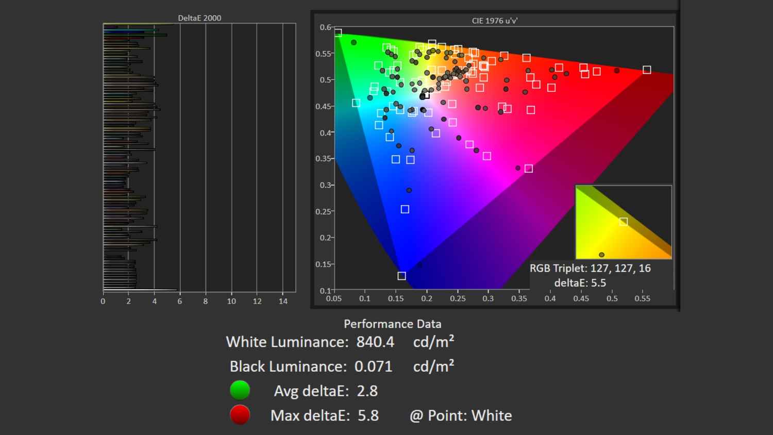The width and height of the screenshot is (773, 435).
Task: Click the DeltaE 2000 chart title
Action: click(199, 18)
